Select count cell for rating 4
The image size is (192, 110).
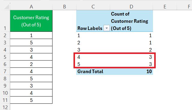pos(131,57)
